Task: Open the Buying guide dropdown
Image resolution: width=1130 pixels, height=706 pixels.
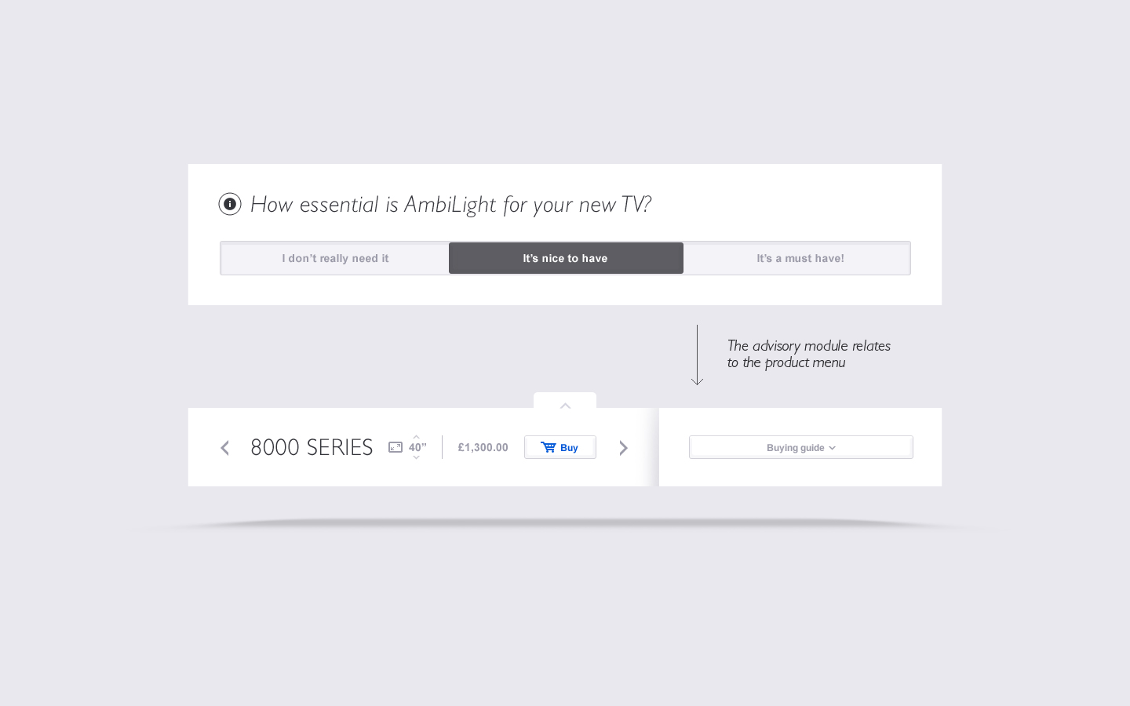Action: click(x=801, y=447)
